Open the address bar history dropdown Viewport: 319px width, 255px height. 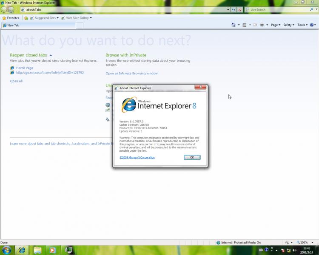click(228, 9)
